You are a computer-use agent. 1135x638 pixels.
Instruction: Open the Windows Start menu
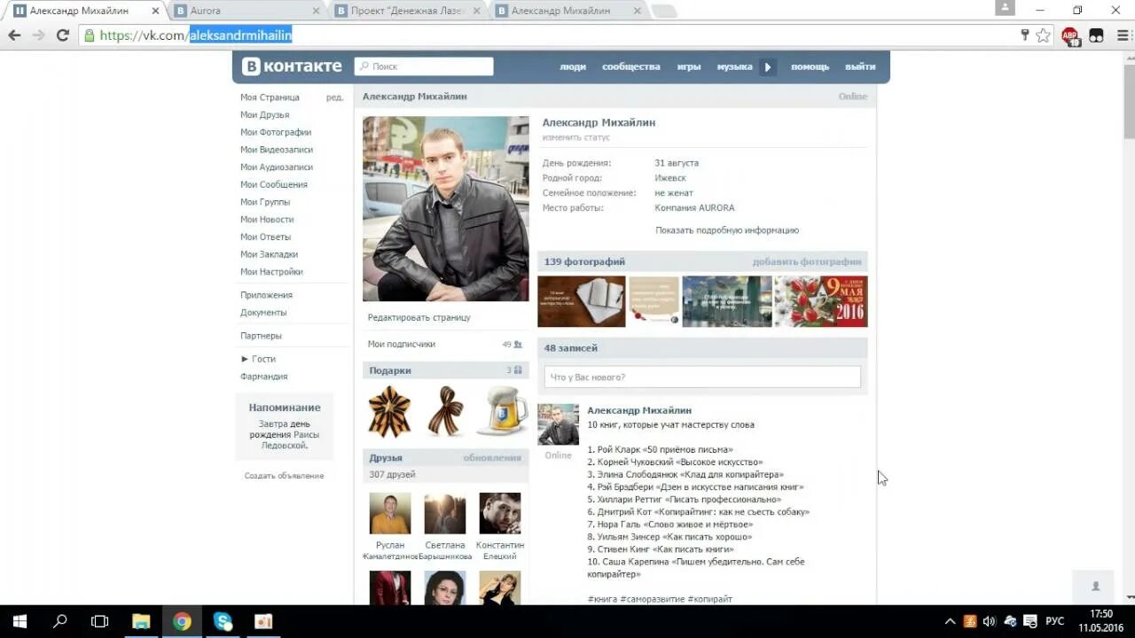pyautogui.click(x=20, y=621)
